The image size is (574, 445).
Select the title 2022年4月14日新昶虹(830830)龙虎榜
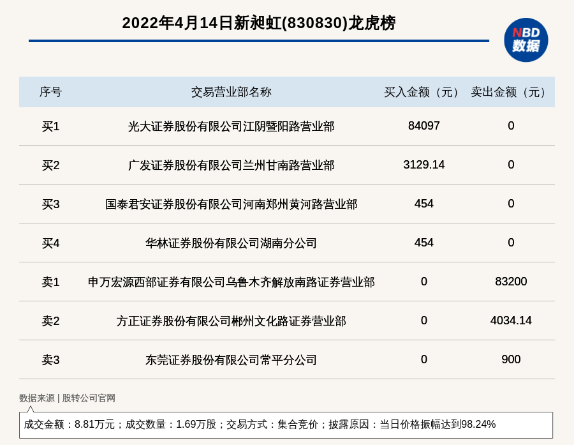(259, 23)
